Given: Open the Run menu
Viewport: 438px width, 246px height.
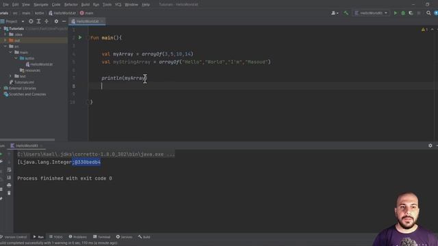Looking at the screenshot, I should point(96,5).
